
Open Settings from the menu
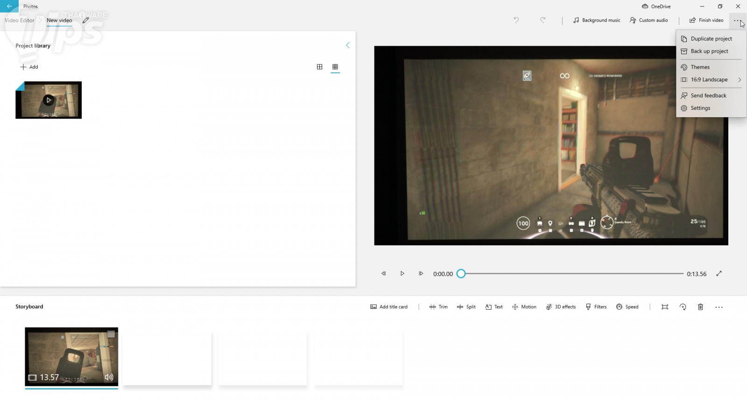(x=711, y=108)
